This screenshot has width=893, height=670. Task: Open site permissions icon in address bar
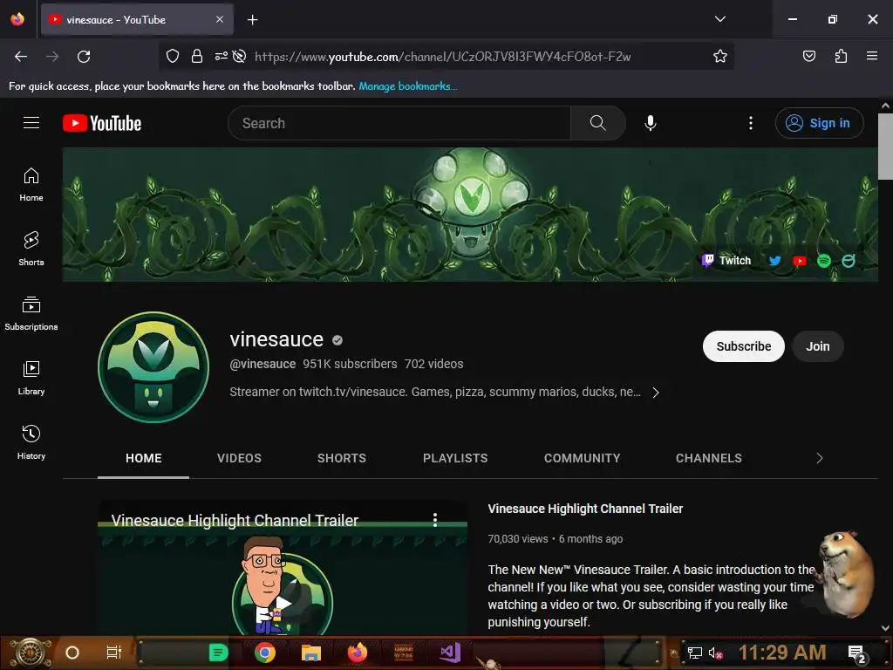point(221,56)
